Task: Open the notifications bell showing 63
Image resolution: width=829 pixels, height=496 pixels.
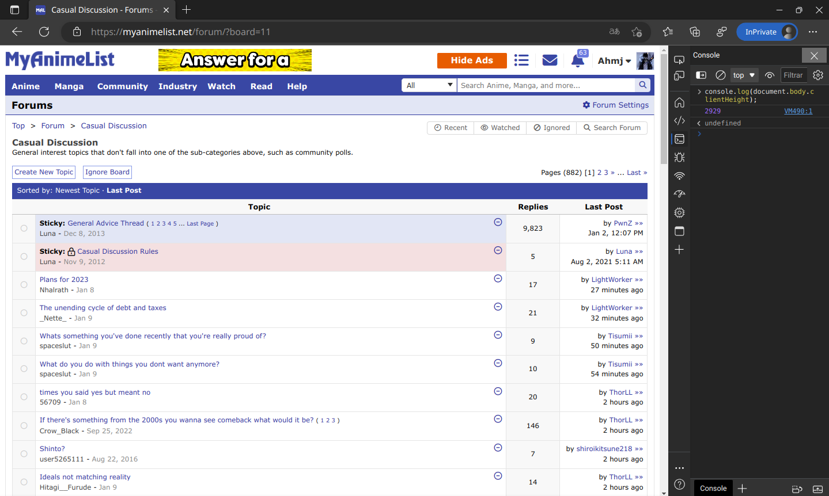Action: [578, 59]
